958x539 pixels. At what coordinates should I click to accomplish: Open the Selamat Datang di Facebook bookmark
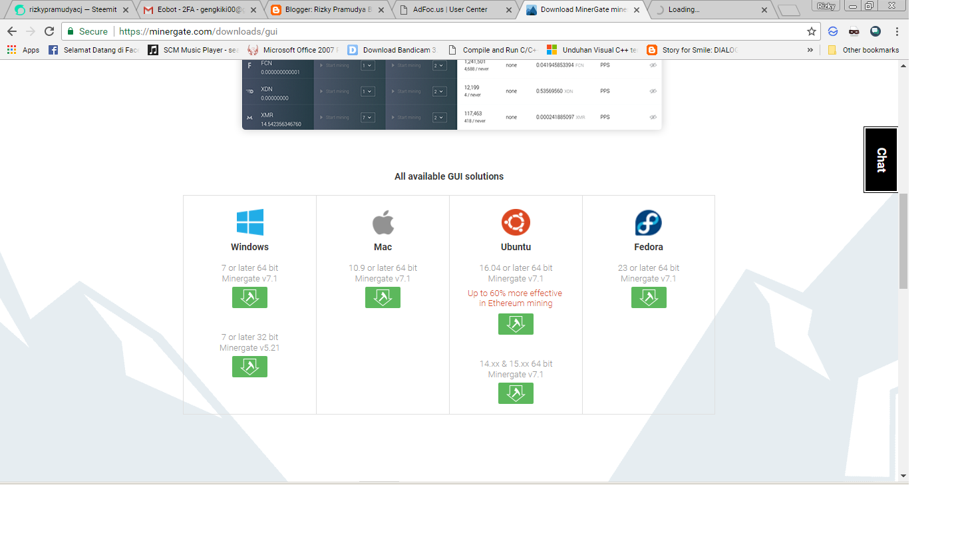(x=94, y=50)
